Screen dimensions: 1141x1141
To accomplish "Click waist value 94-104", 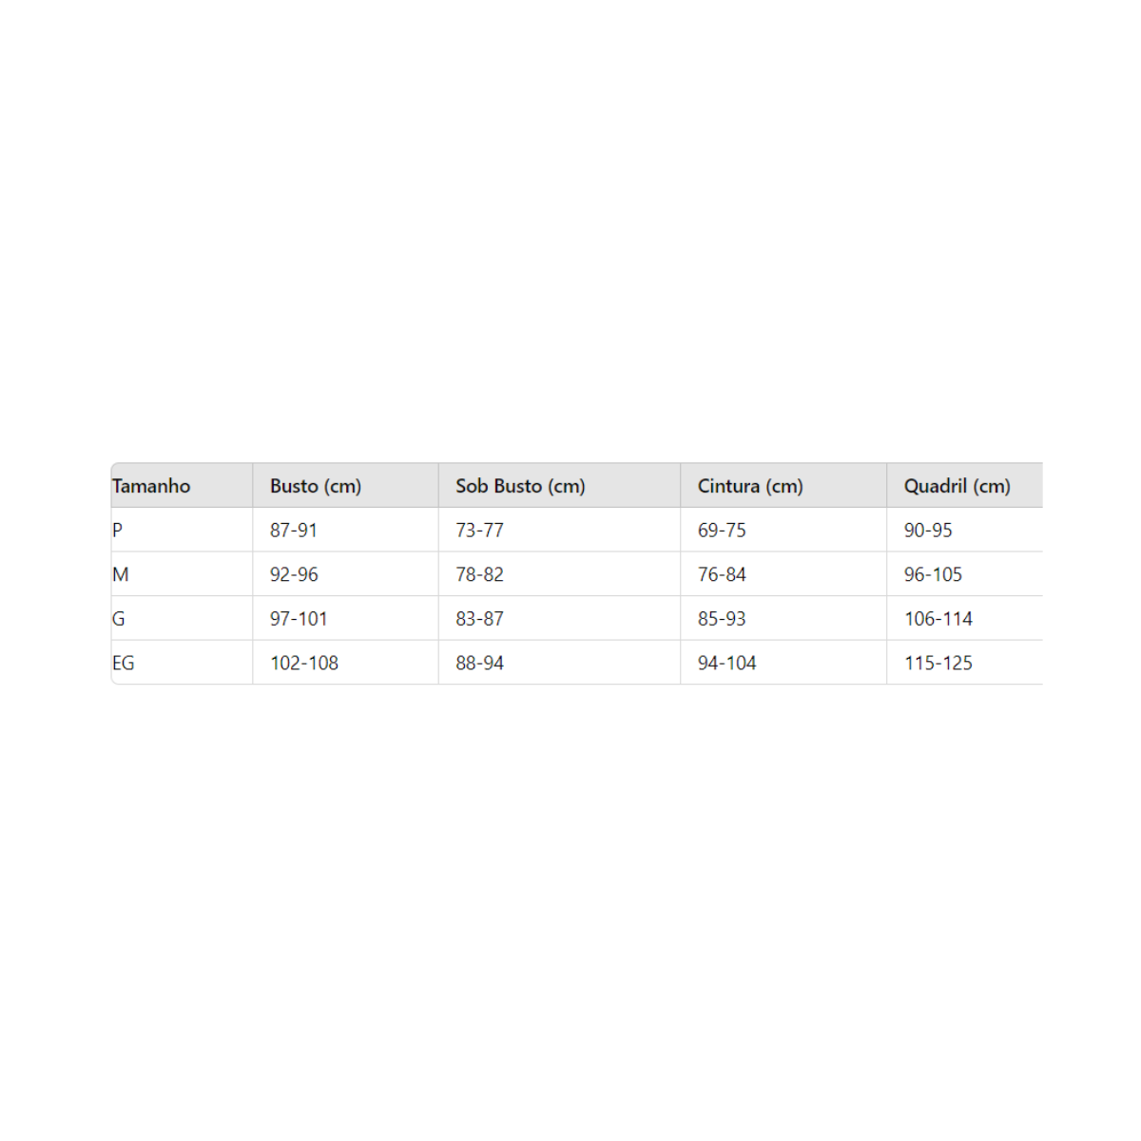I will pos(727,663).
